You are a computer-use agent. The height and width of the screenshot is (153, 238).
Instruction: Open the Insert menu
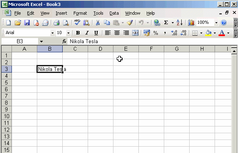tap(61, 13)
